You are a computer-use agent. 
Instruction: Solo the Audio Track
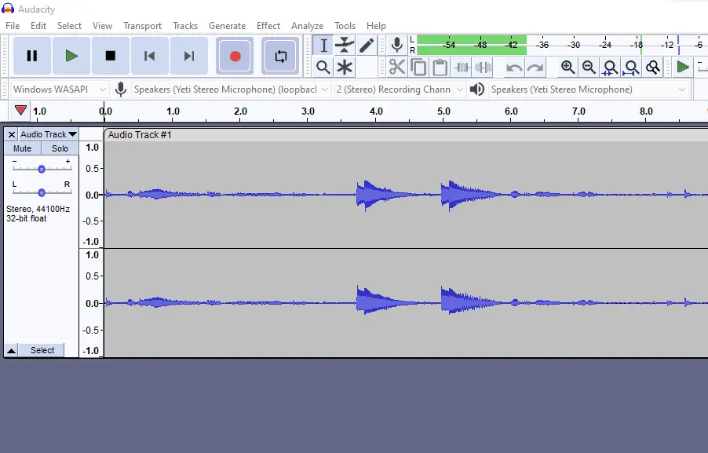(x=60, y=148)
